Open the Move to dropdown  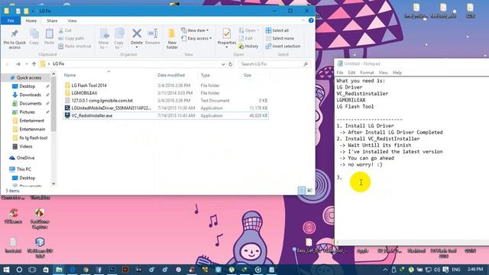[x=104, y=39]
